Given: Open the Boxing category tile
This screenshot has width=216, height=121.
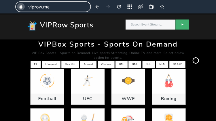Looking at the screenshot, I should 168,85.
